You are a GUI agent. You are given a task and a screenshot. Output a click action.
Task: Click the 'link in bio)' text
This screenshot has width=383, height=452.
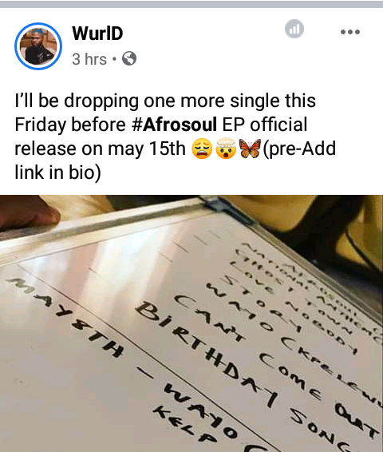(57, 172)
